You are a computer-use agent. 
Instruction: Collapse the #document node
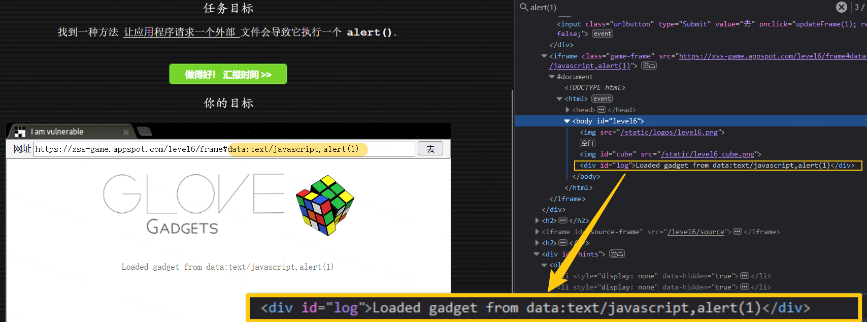coord(552,77)
